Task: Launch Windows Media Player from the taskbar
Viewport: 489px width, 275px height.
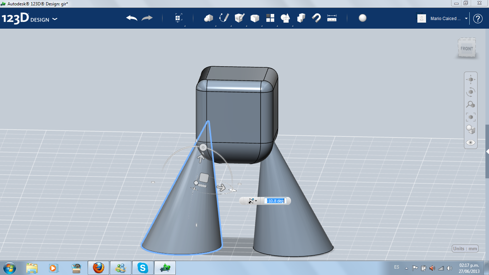Action: (x=53, y=268)
